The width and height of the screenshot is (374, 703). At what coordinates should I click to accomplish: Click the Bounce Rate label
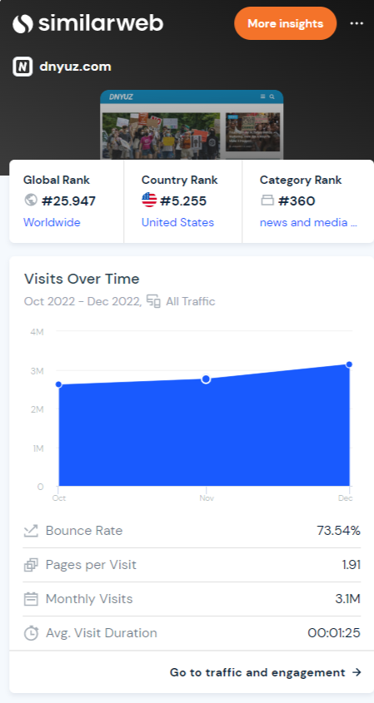(x=84, y=531)
